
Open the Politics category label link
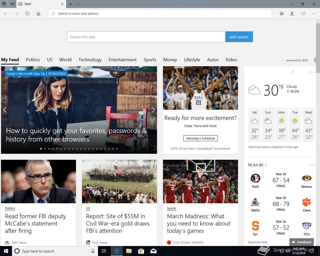tap(10, 208)
